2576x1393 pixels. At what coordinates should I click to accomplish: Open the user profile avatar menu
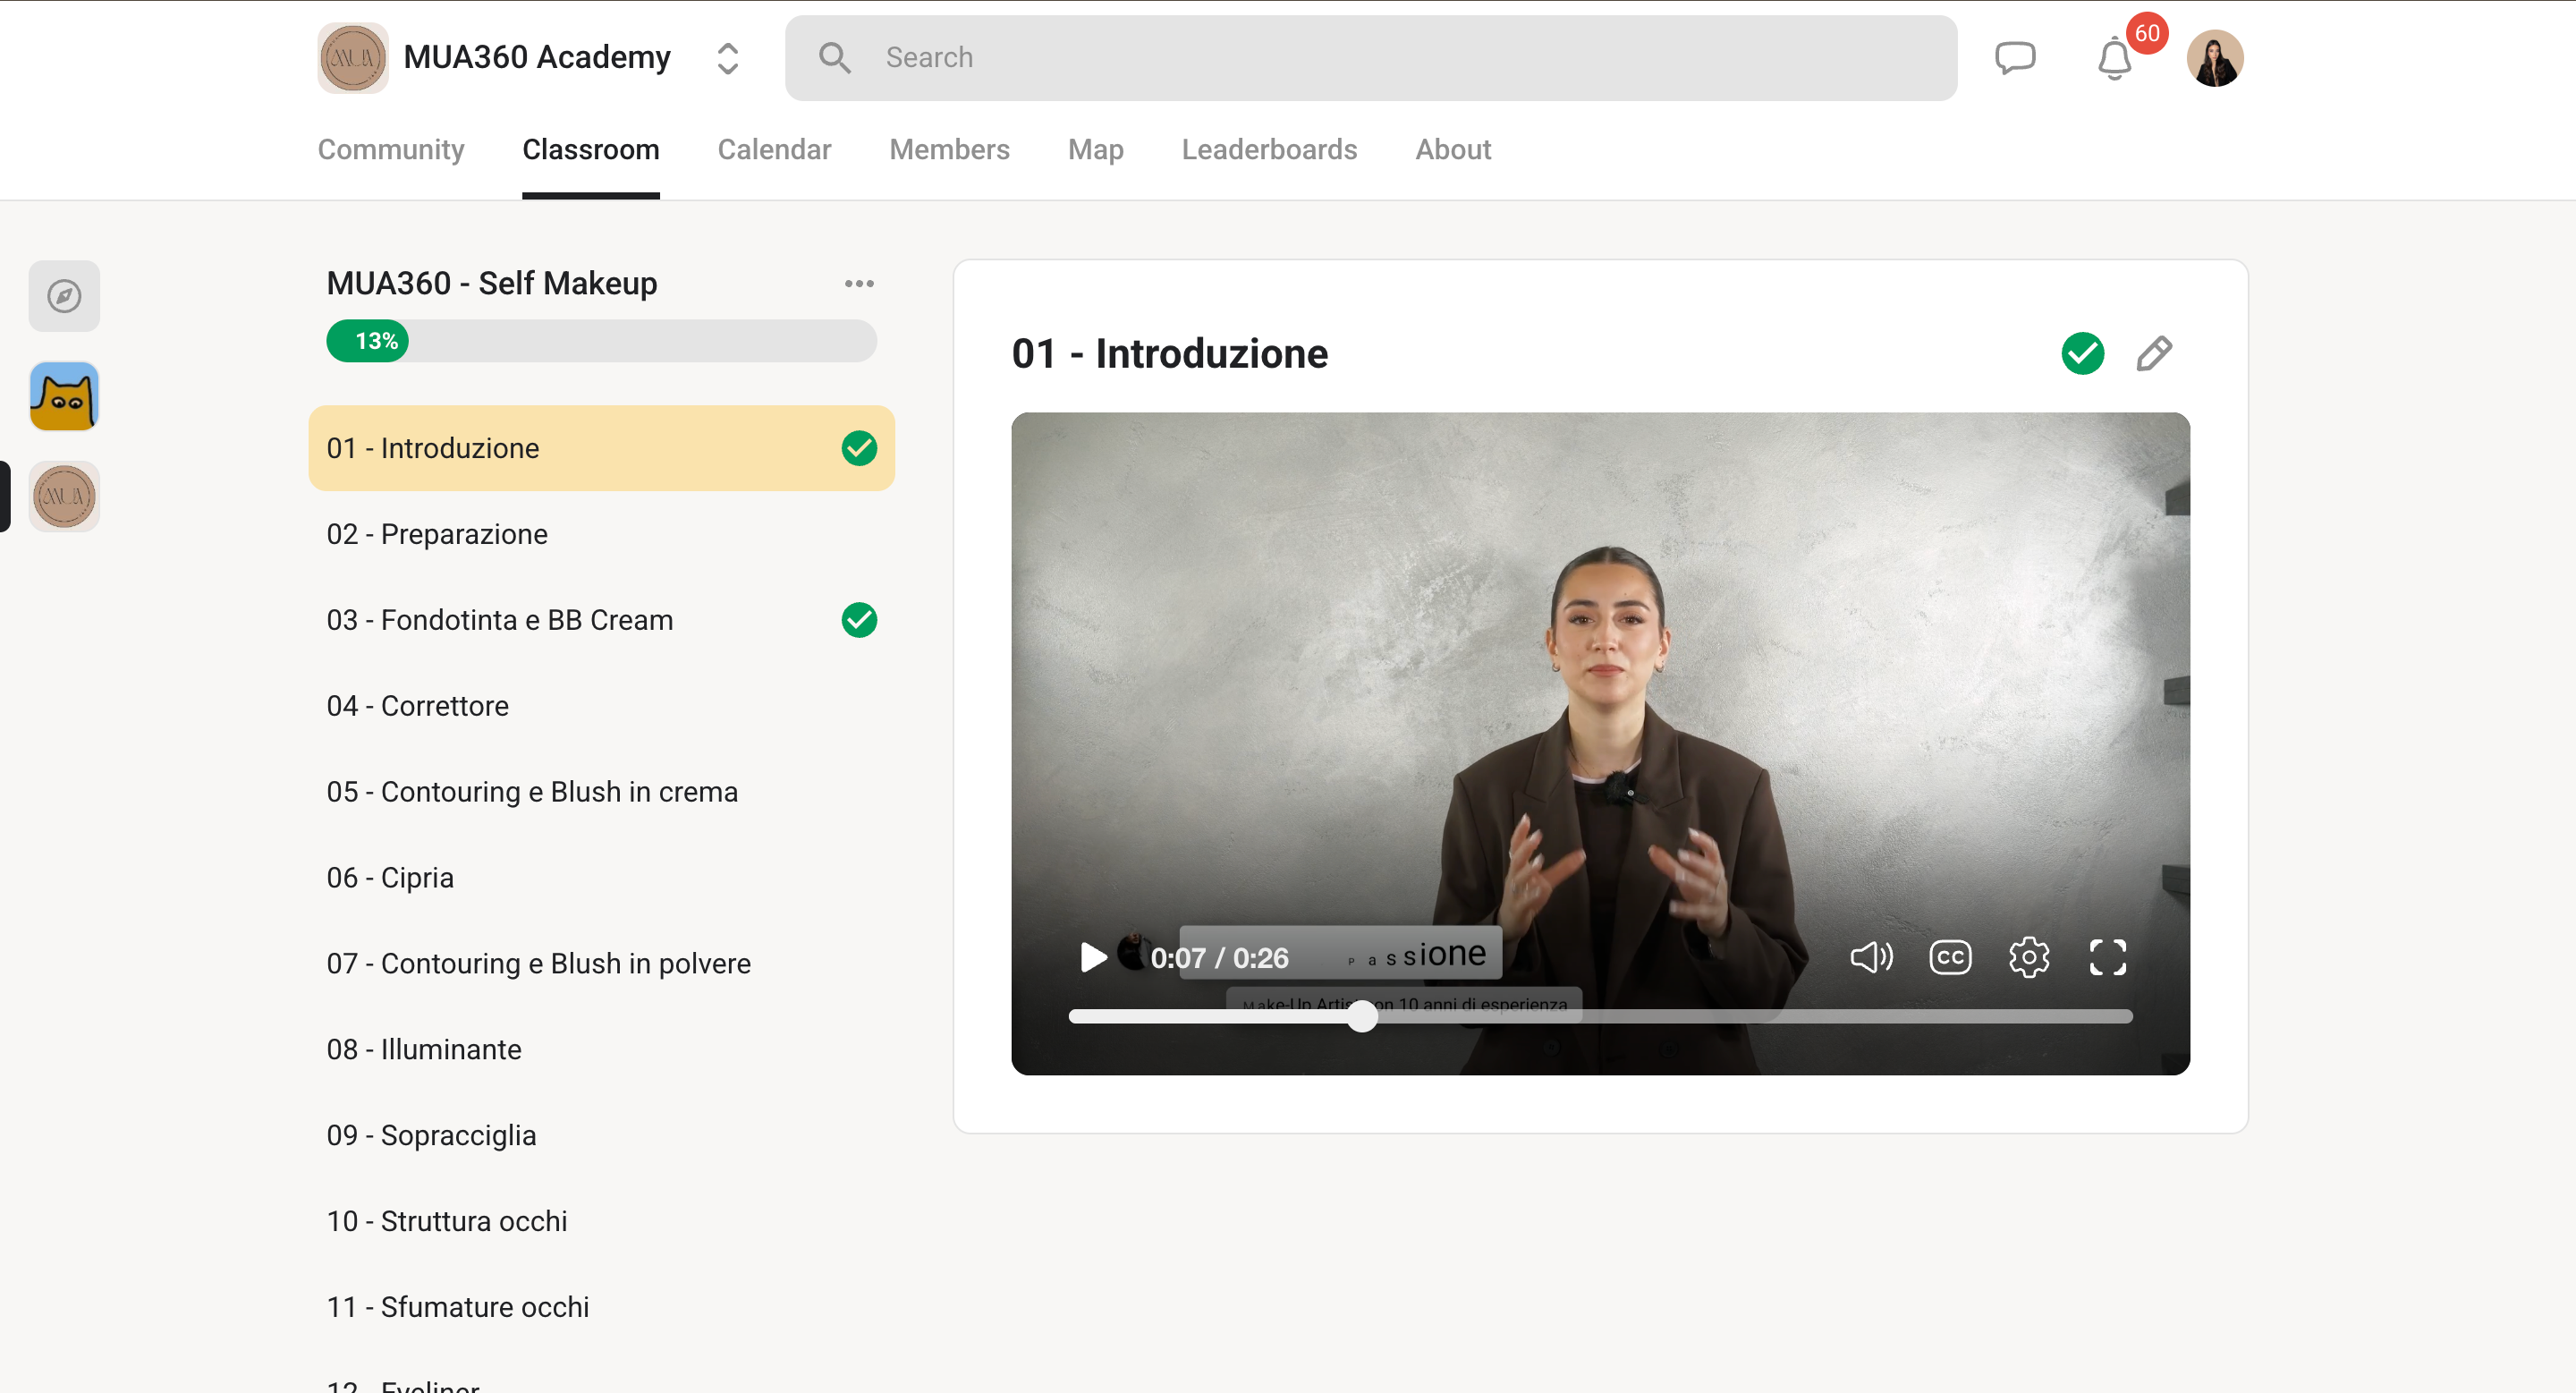click(x=2214, y=58)
